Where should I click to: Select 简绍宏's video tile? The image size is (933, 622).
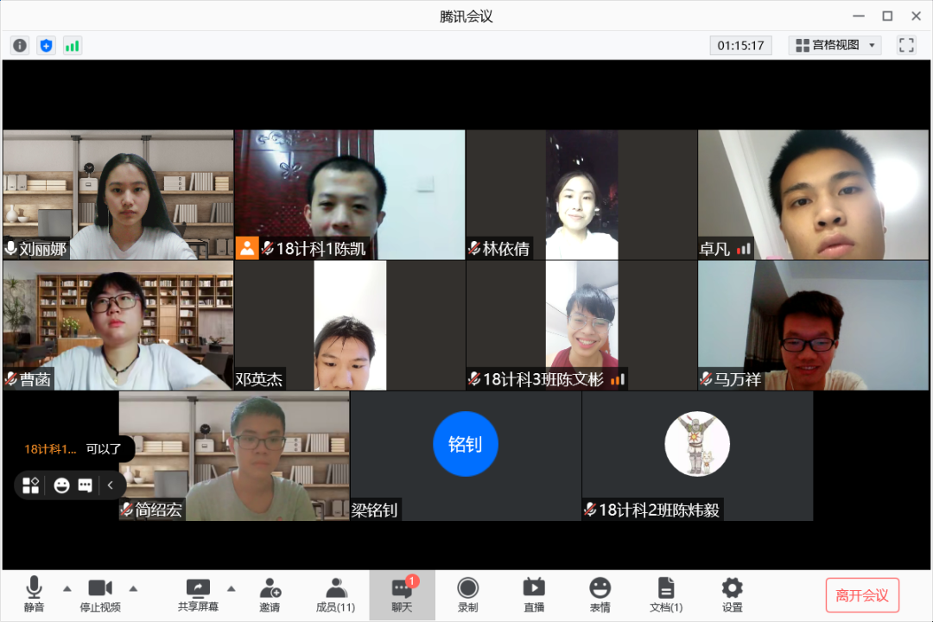(234, 456)
